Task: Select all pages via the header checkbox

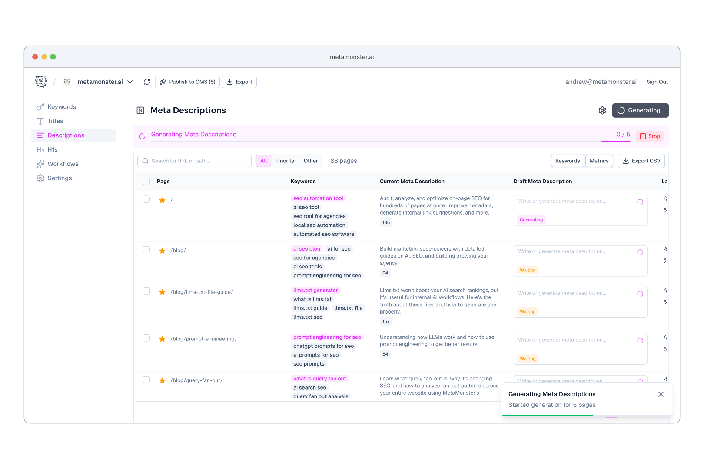Action: (146, 182)
